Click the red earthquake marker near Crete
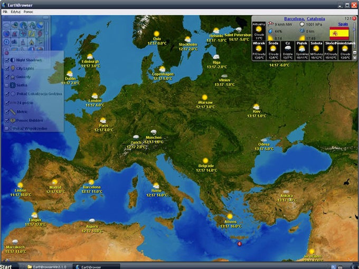This screenshot has height=269, width=359. pos(240,244)
